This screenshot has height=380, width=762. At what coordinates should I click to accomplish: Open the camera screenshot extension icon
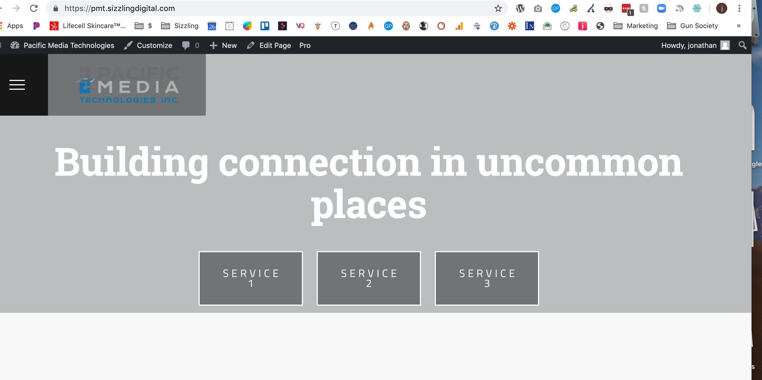(x=538, y=8)
